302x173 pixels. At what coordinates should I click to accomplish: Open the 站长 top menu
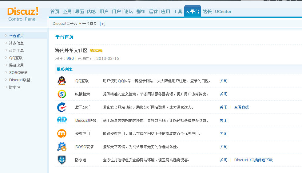pyautogui.click(x=207, y=12)
